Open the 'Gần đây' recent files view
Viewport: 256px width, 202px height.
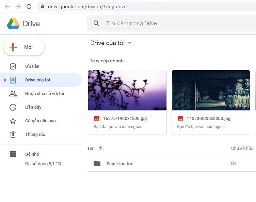coord(33,107)
